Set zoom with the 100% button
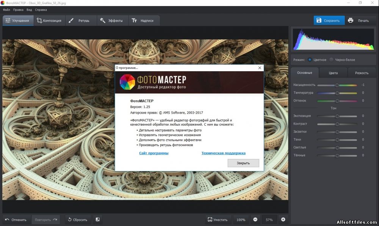 241,220
